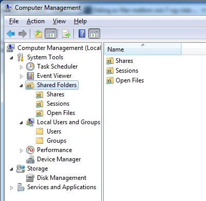Click the Open Files icon in tree
Screen dimensions: 206x201
point(40,113)
